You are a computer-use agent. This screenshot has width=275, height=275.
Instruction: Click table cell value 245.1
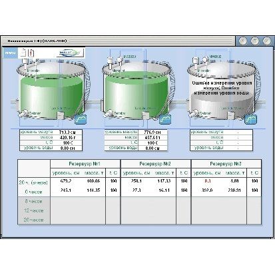pyautogui.click(x=66, y=190)
